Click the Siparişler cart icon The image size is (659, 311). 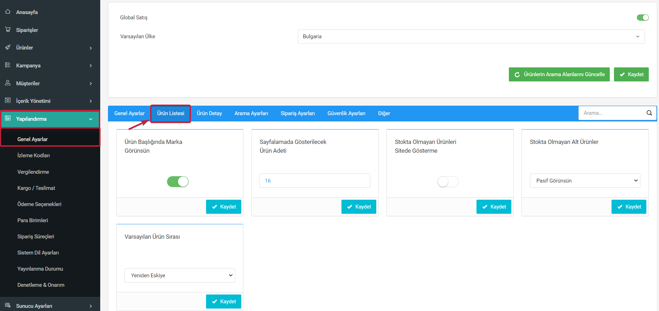(8, 29)
